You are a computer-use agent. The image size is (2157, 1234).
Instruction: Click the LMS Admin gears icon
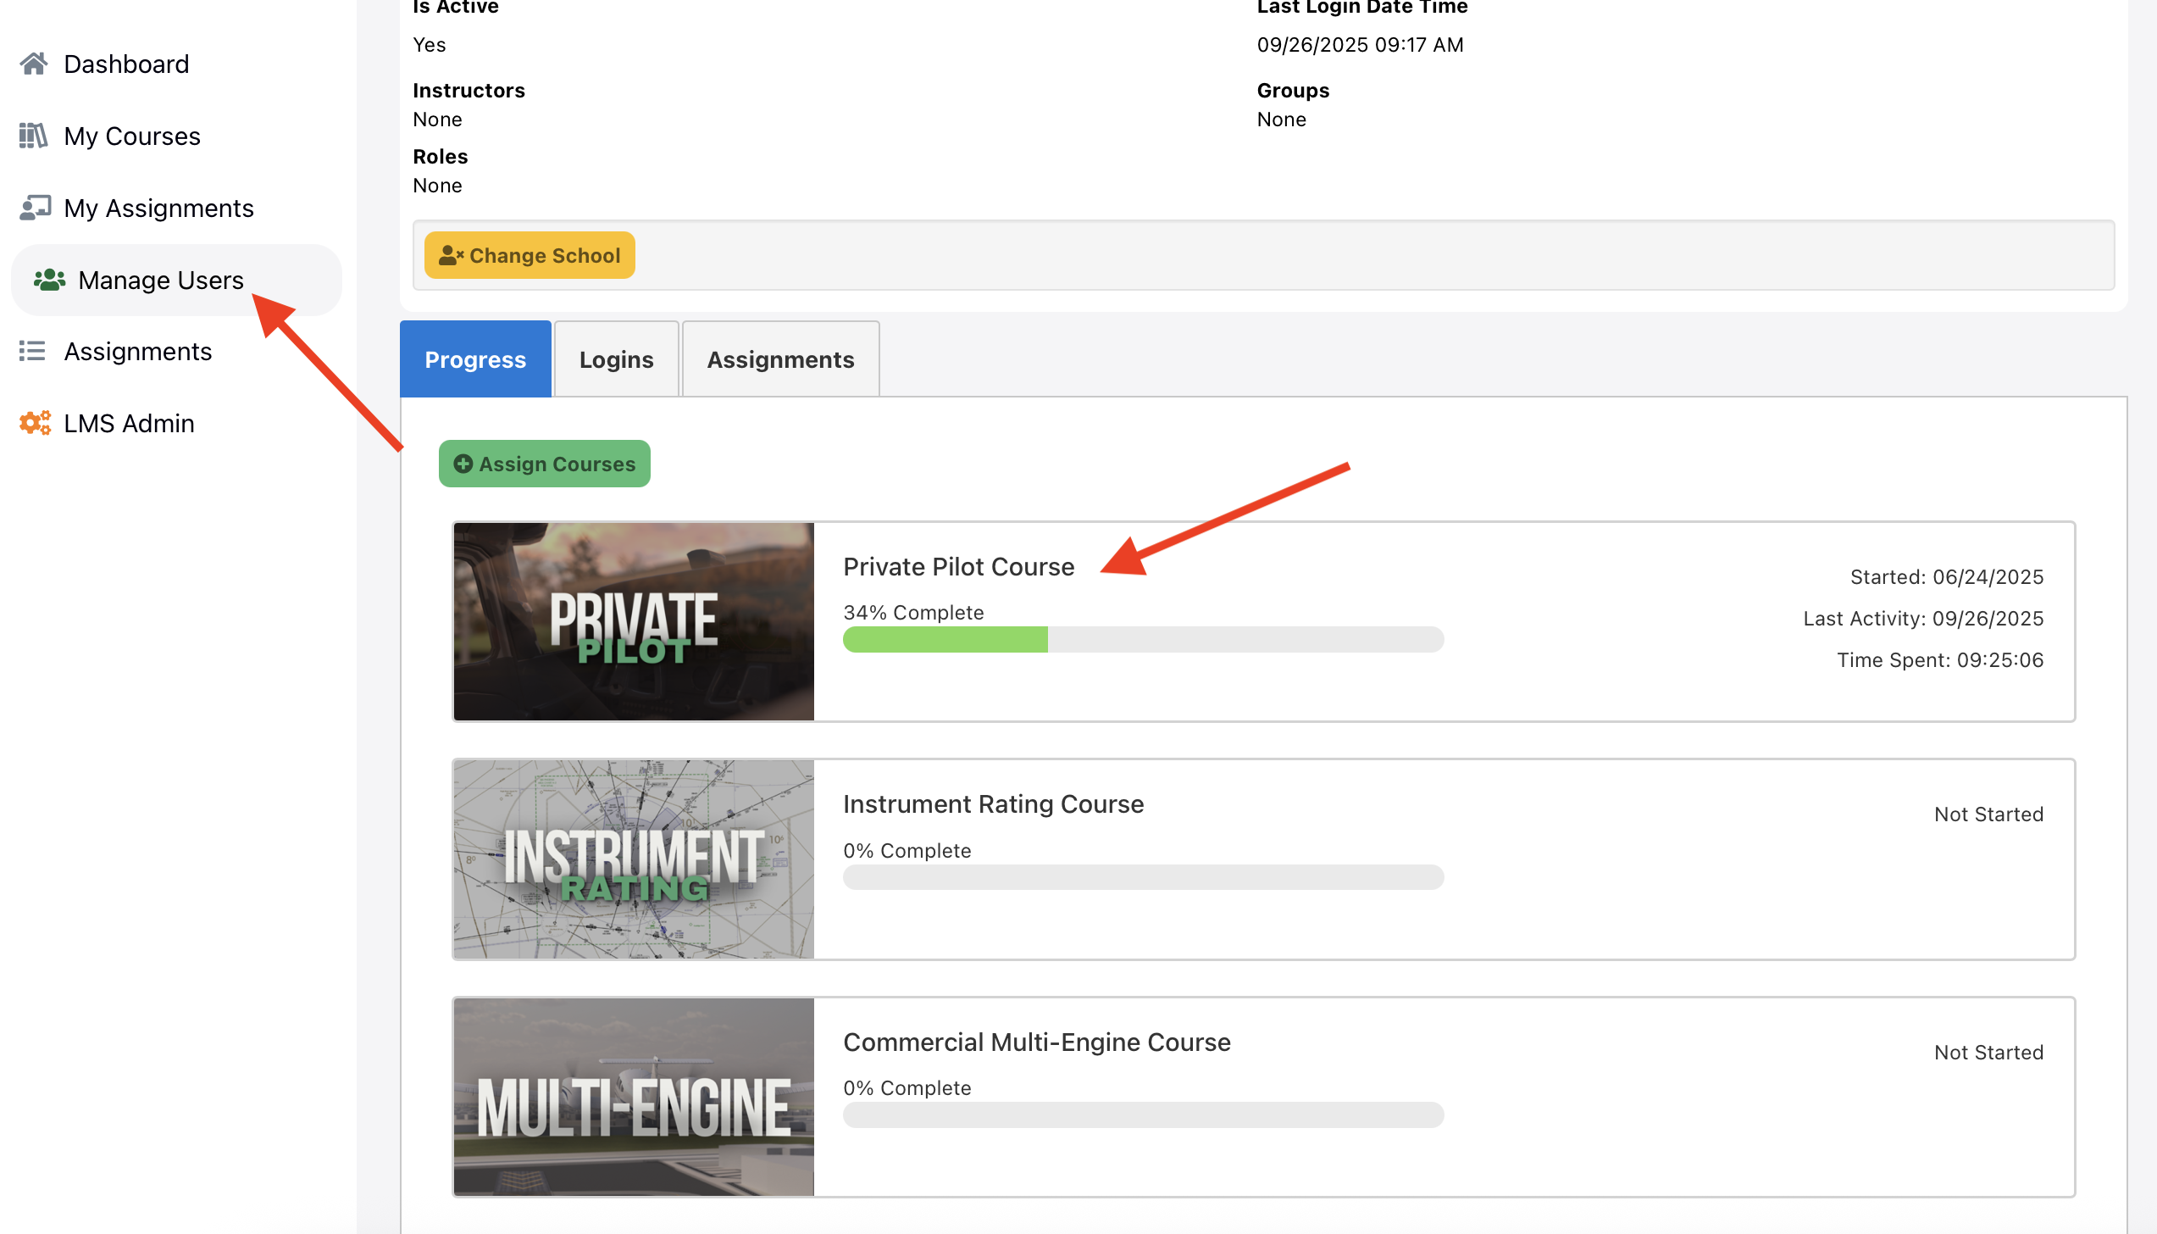tap(35, 423)
